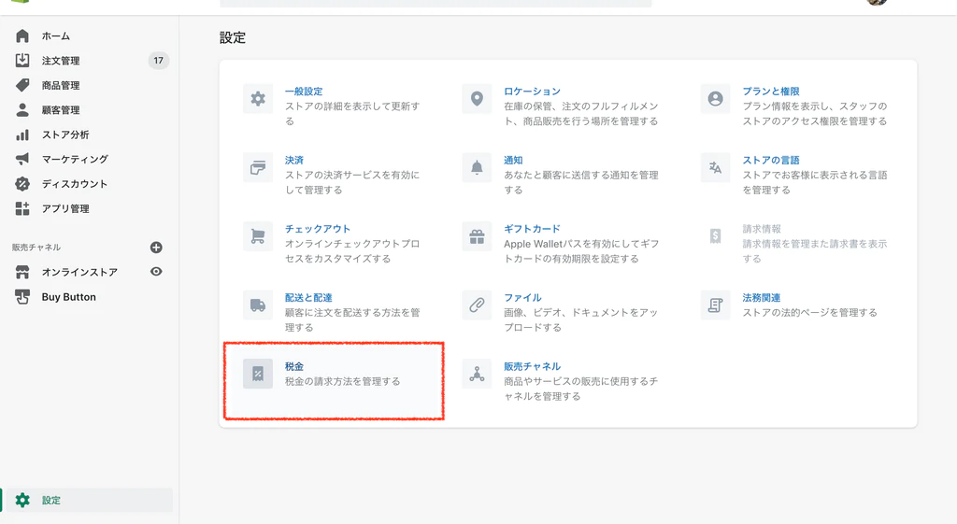The height and width of the screenshot is (524, 957).
Task: Open ディスカウント menu item
Action: coord(75,184)
